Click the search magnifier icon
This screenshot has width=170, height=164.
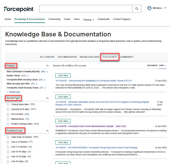click(x=137, y=9)
